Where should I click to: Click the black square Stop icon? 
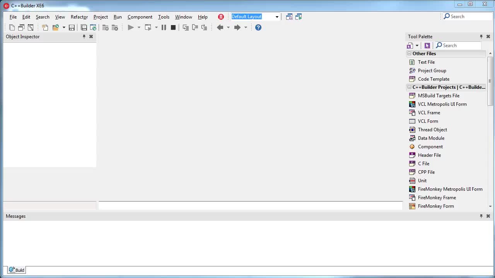click(x=173, y=27)
